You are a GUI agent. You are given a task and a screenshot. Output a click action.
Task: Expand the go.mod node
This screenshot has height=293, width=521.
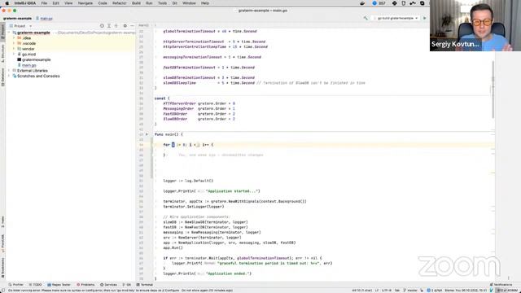click(14, 55)
